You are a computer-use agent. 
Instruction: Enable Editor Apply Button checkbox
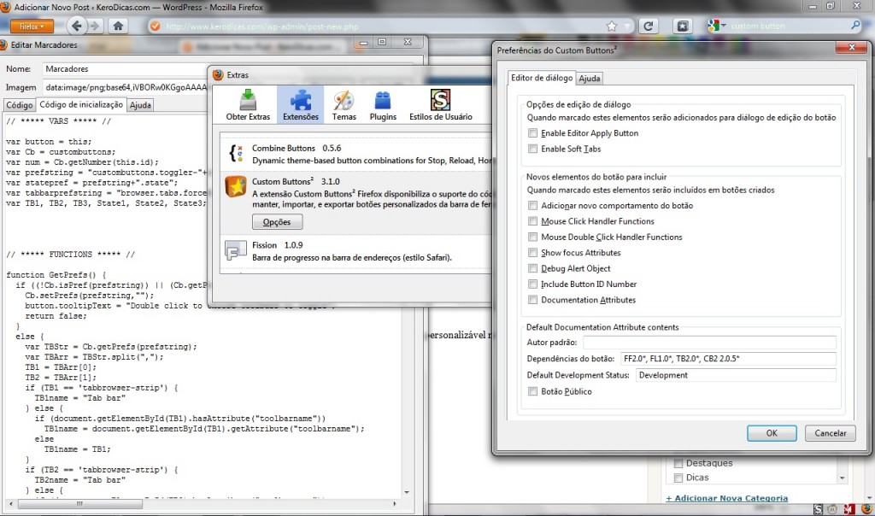(x=533, y=132)
